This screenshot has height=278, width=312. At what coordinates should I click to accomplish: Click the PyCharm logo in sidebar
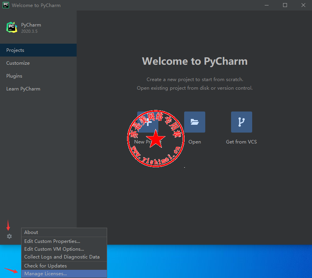[x=12, y=27]
